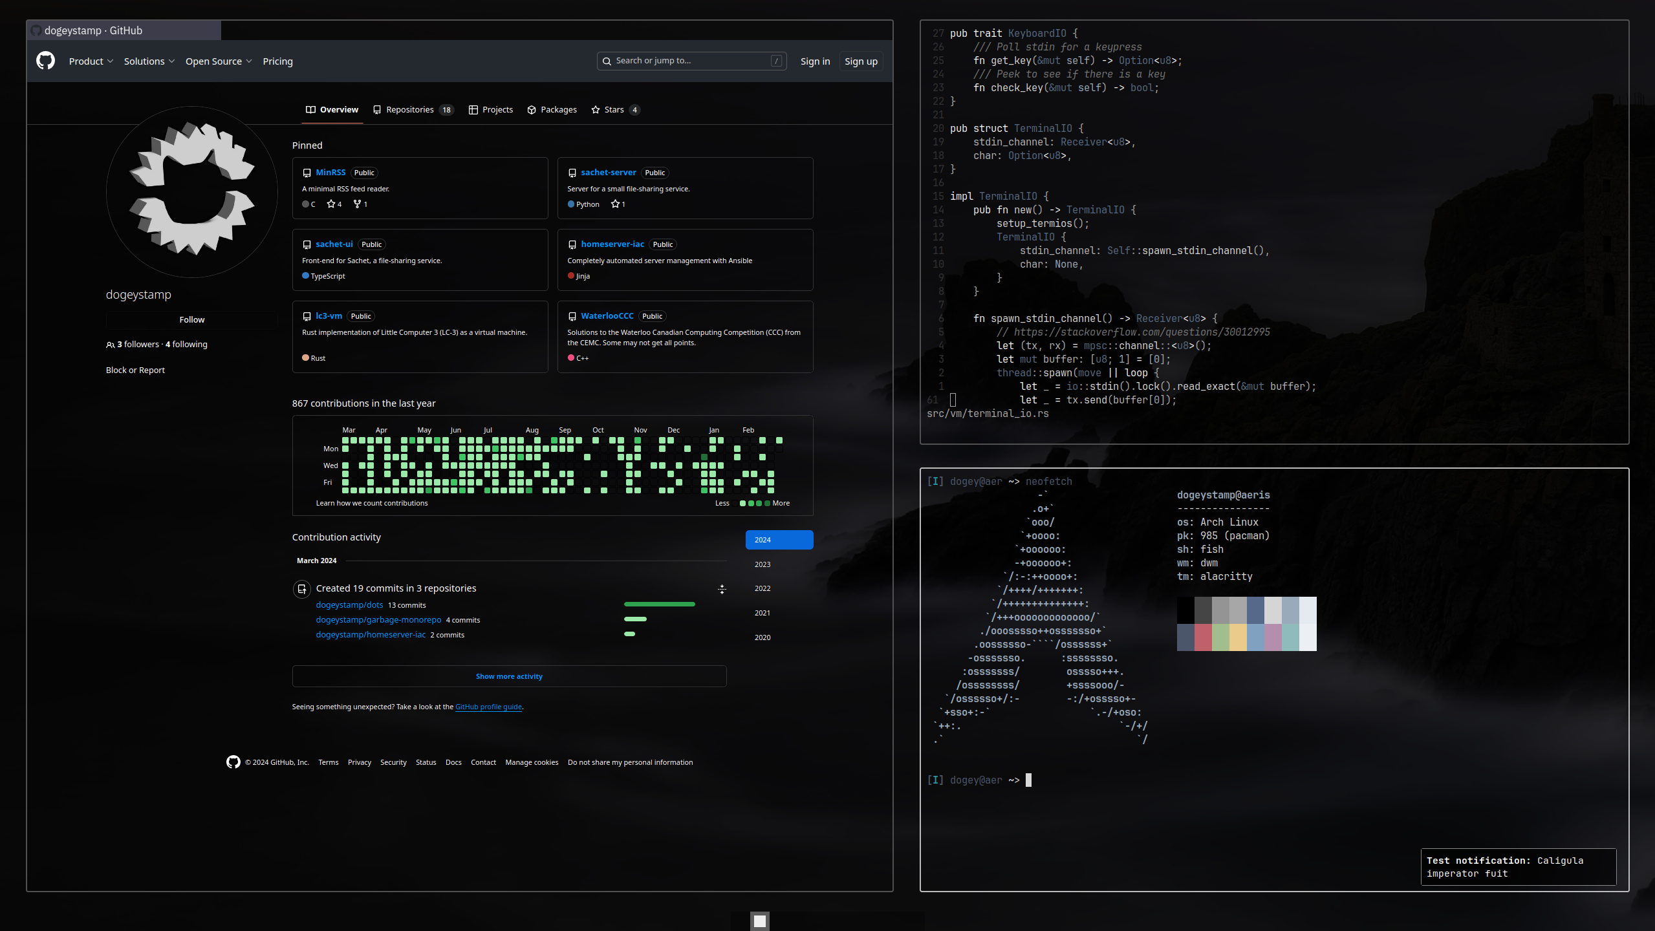Open the GitHub profile guide link
Viewport: 1655px width, 931px height.
pos(488,707)
